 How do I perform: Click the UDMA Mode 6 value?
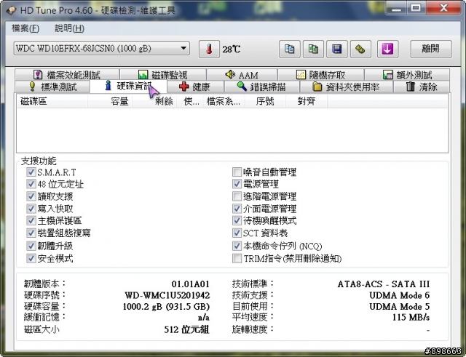[400, 295]
